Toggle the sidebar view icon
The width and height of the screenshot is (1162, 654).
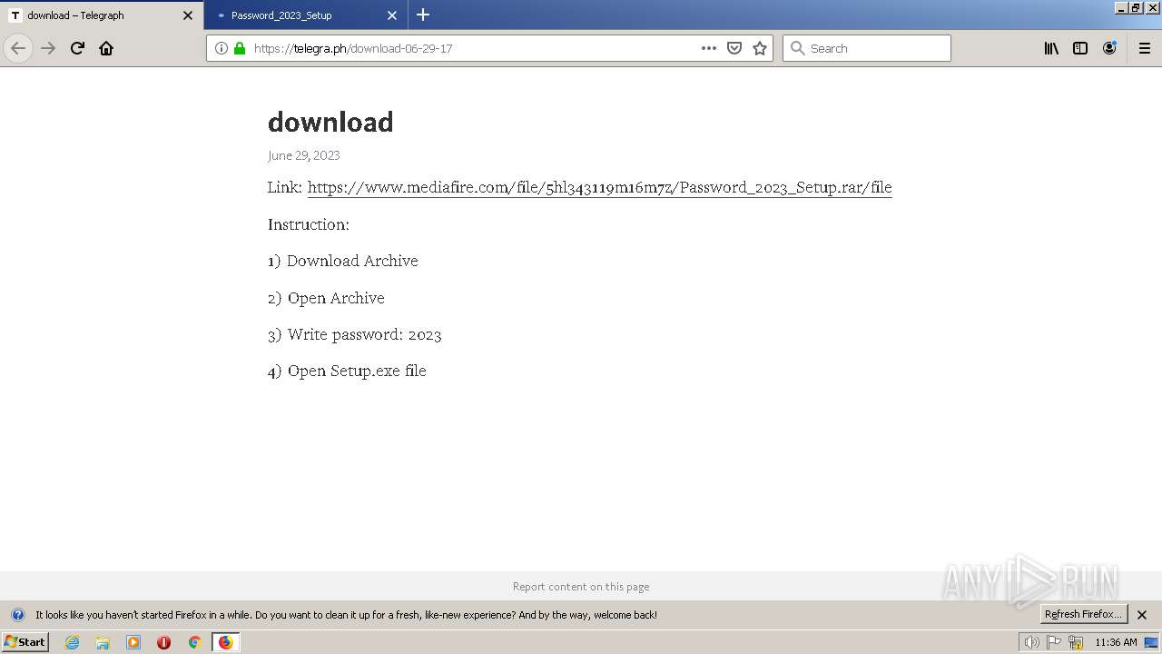[x=1080, y=48]
